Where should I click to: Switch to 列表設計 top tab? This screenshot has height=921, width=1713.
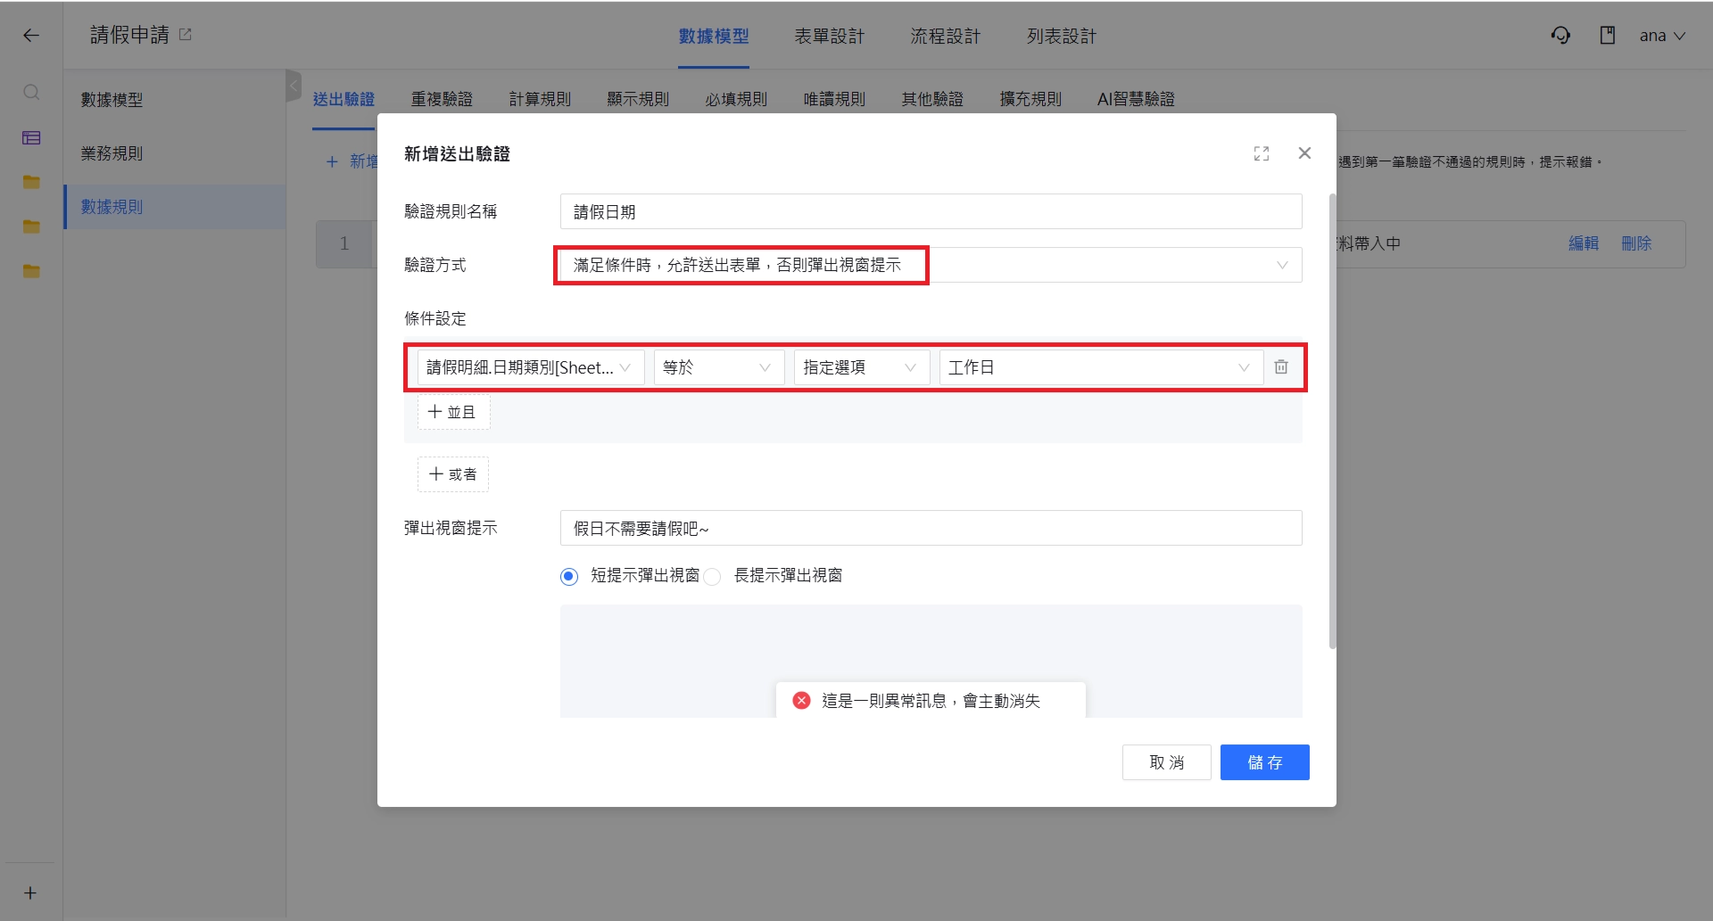(1062, 37)
